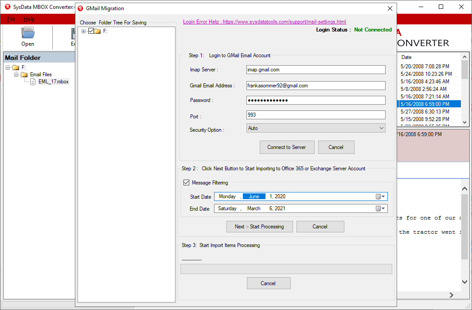Close the GMail Migration dialog
Image resolution: width=472 pixels, height=310 pixels.
pos(390,8)
